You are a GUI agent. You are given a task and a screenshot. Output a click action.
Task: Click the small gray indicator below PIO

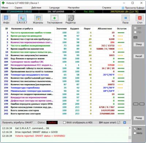click(135, 37)
